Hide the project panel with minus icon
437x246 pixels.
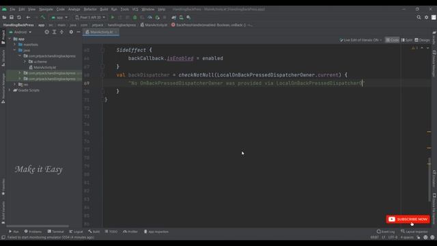[x=79, y=32]
